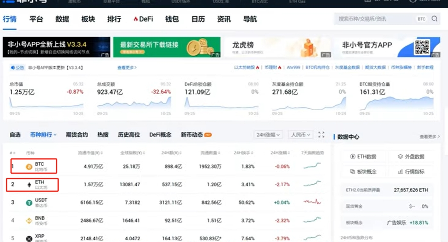The image size is (448, 242).
Task: Expand the 币种排行 dropdown tab
Action: point(43,135)
